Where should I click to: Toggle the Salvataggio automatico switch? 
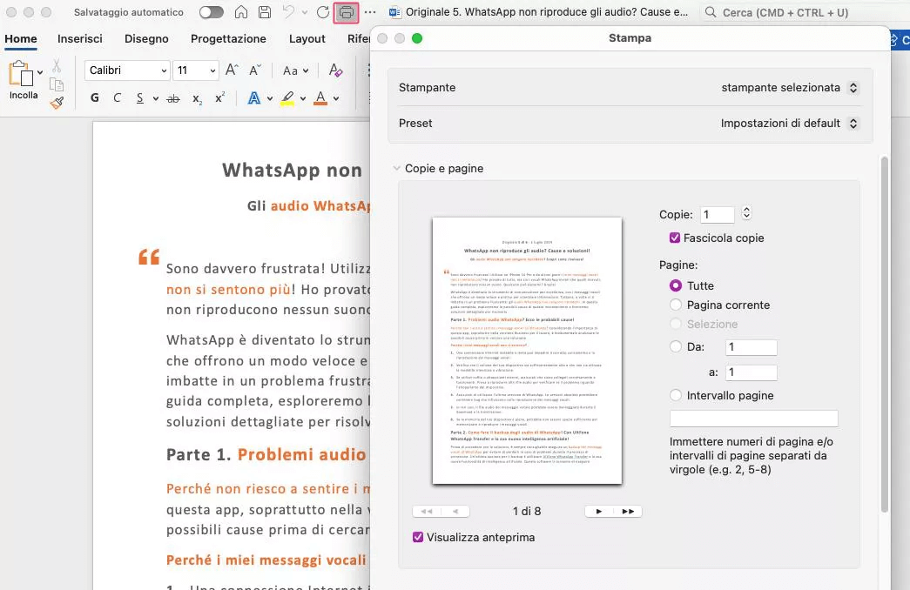pos(212,12)
